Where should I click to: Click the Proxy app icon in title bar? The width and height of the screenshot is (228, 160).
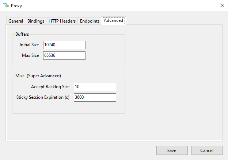(6, 5)
